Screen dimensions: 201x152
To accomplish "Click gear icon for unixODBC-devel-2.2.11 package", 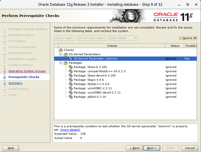I will tap(71, 92).
